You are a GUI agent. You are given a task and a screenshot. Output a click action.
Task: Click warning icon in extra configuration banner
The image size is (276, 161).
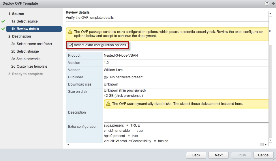click(70, 32)
